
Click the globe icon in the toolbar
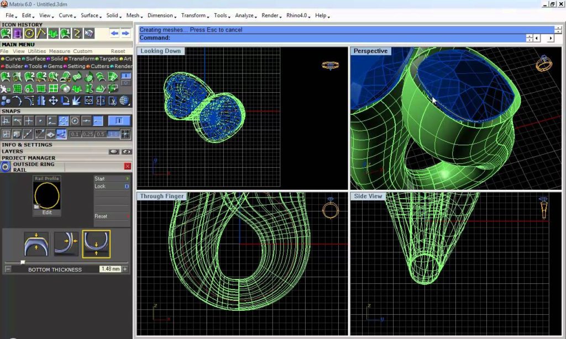tap(125, 100)
